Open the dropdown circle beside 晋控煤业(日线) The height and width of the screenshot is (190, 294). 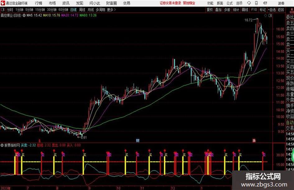click(24, 15)
